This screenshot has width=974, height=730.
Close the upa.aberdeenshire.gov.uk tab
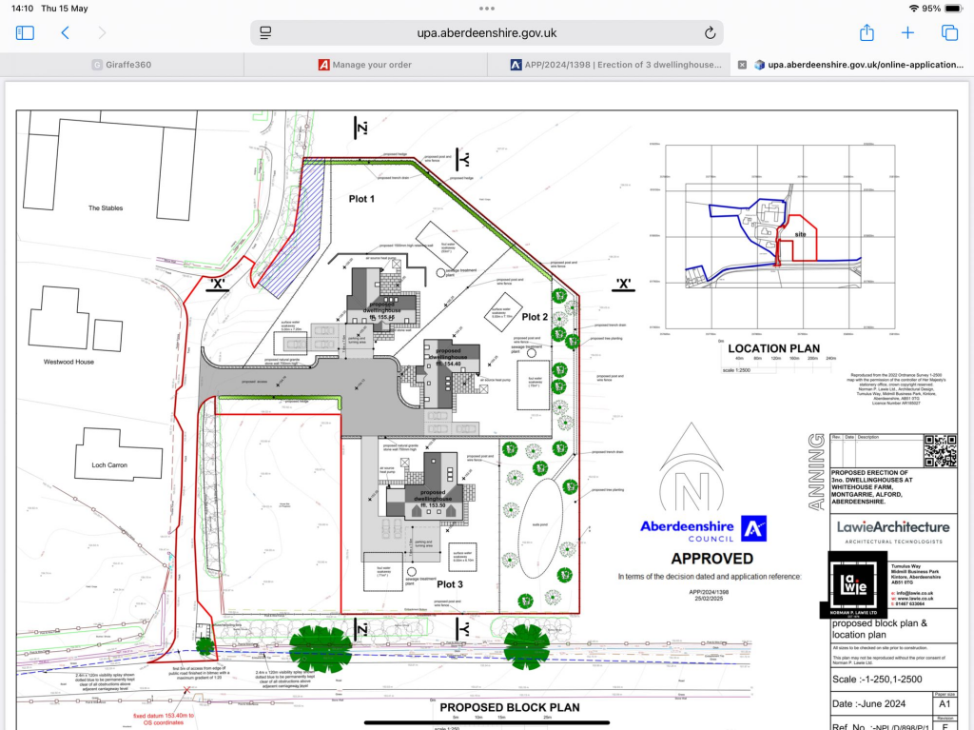[742, 65]
